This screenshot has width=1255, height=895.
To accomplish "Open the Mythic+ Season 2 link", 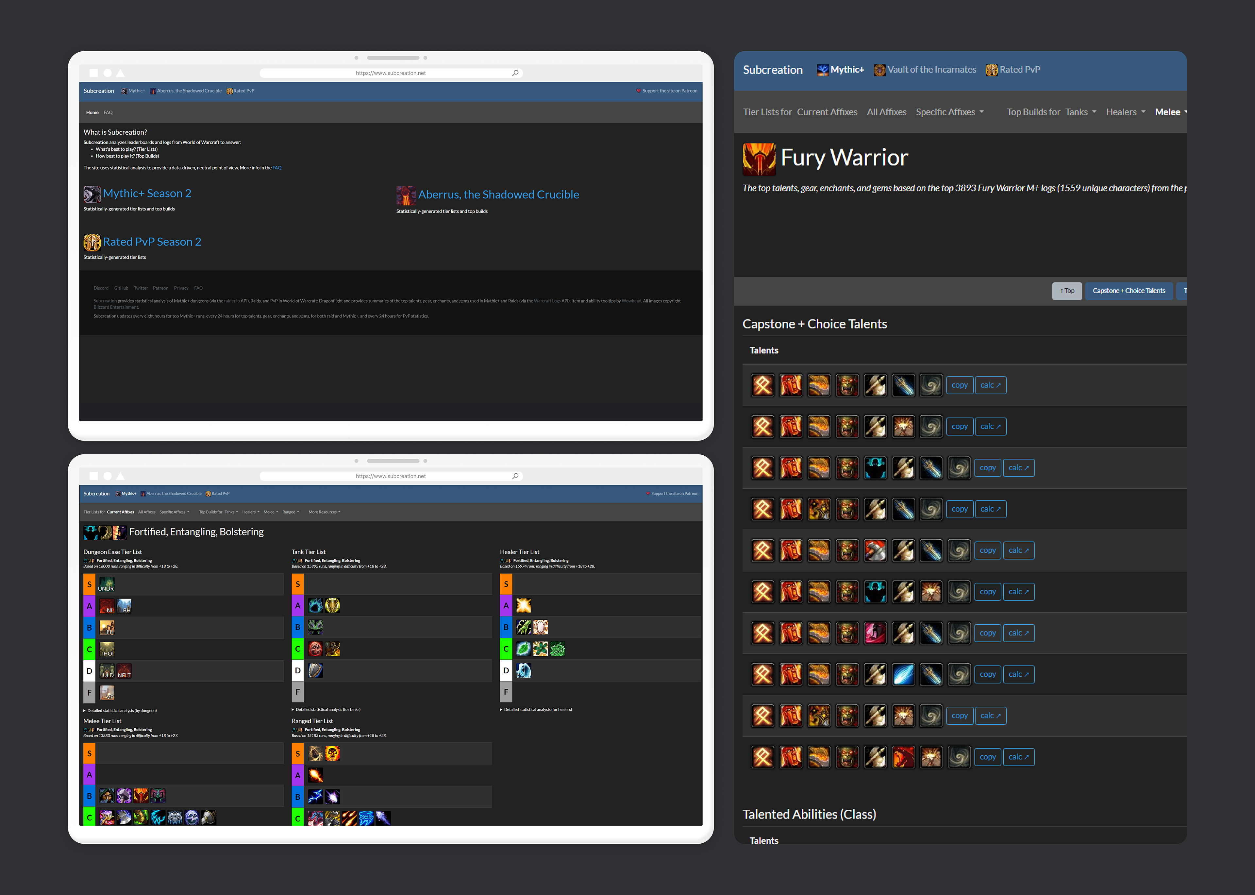I will point(147,194).
